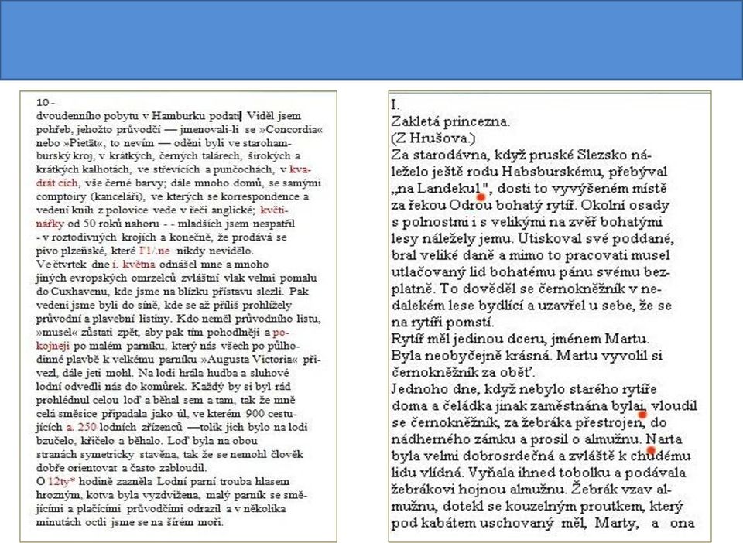The height and width of the screenshot is (543, 743).
Task: Click the word "Landeku1" in the right page
Action: coord(449,189)
